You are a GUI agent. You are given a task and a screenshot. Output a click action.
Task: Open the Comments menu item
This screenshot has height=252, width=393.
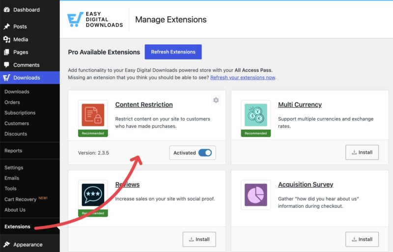pyautogui.click(x=27, y=65)
